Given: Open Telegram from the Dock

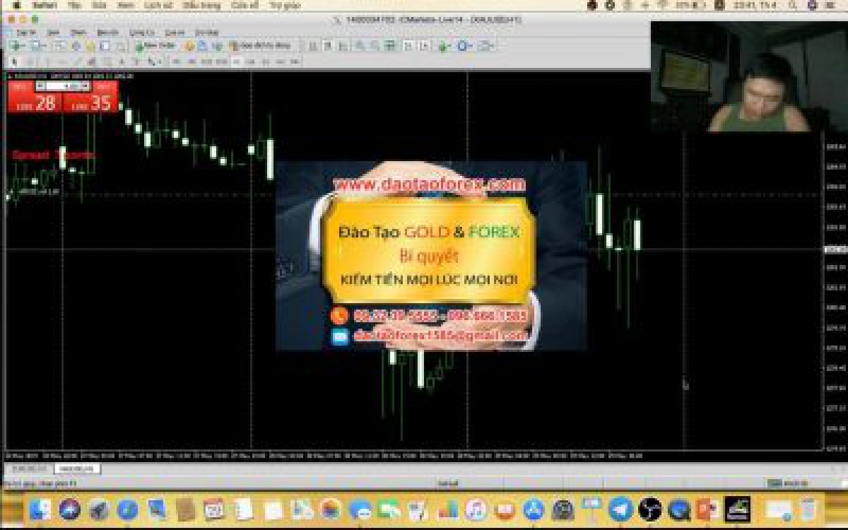Looking at the screenshot, I should pos(620,509).
